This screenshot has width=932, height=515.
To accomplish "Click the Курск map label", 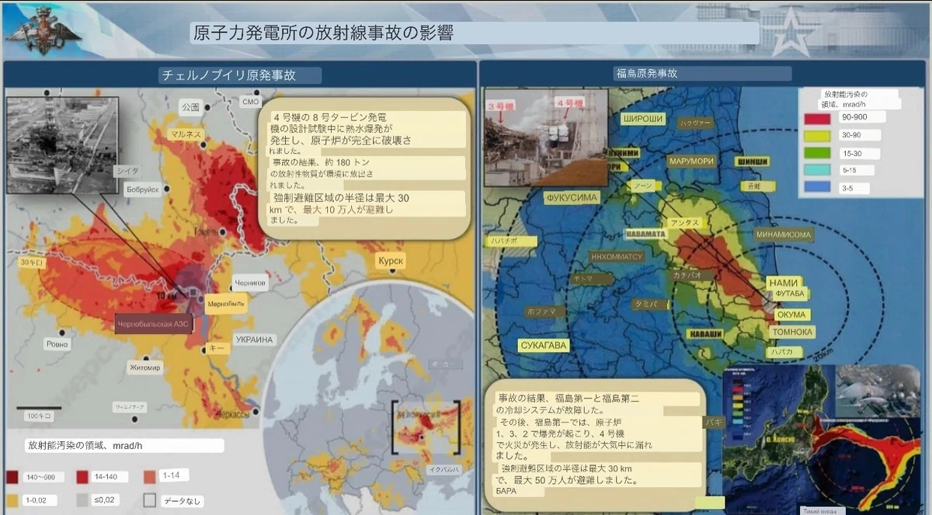I will 390,261.
